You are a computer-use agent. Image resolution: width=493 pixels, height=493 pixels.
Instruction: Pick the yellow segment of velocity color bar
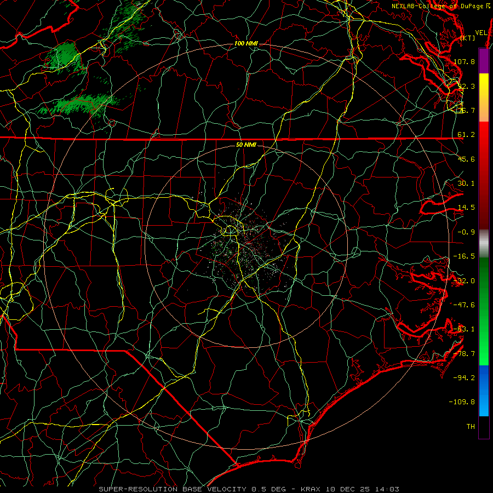pyautogui.click(x=484, y=98)
